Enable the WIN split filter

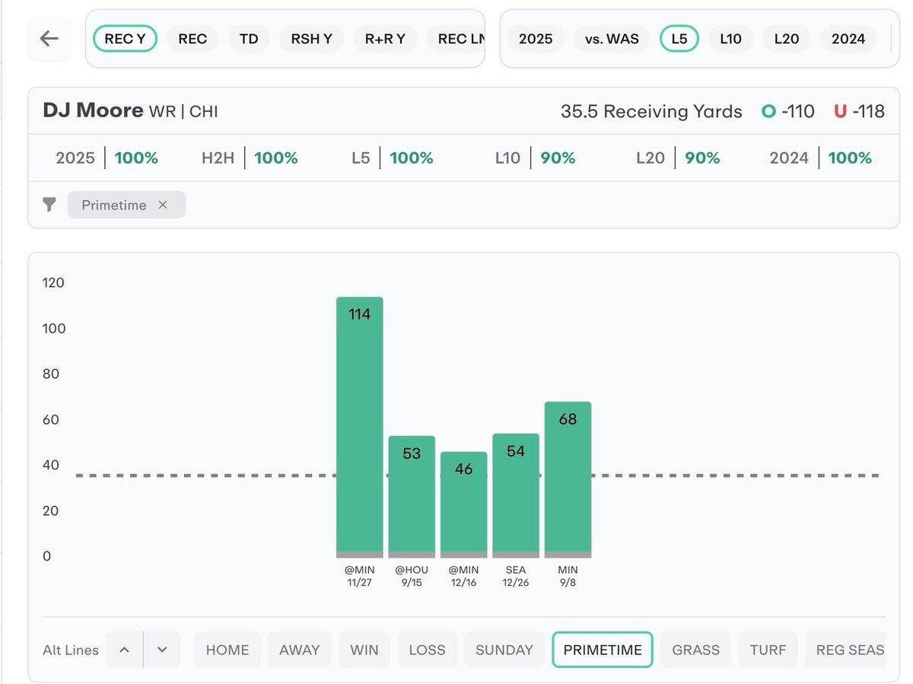coord(364,650)
